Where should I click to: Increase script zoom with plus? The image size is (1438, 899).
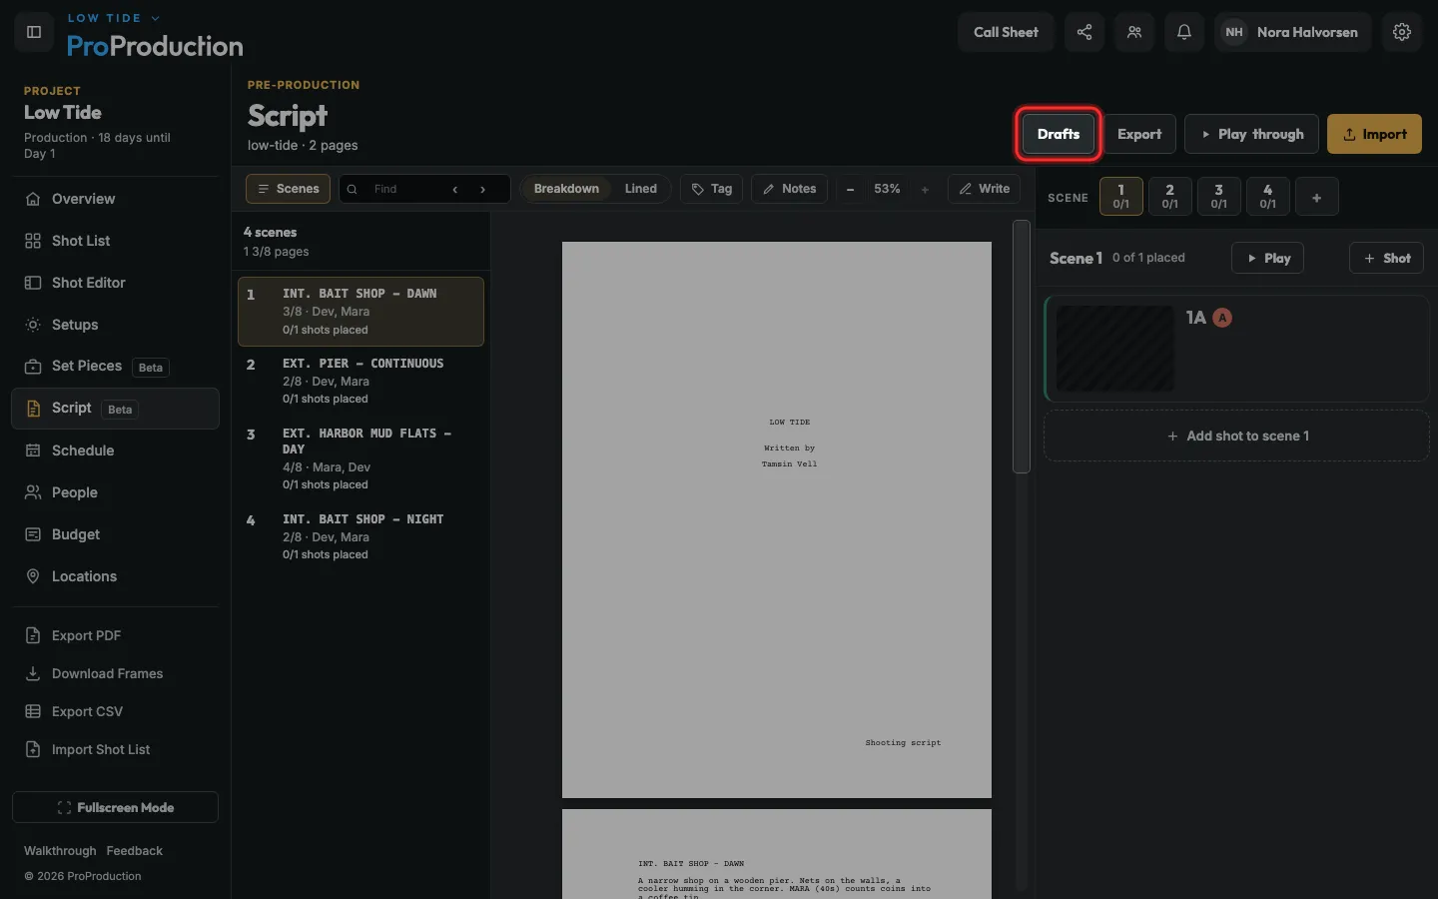[925, 189]
